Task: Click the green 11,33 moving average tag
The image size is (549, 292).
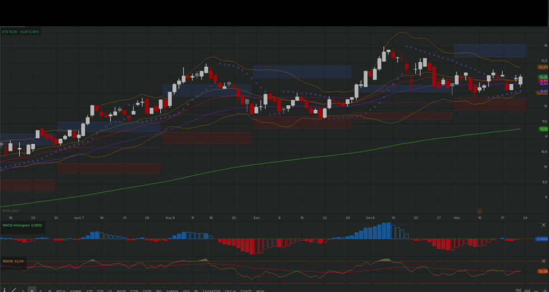Action: [x=543, y=129]
